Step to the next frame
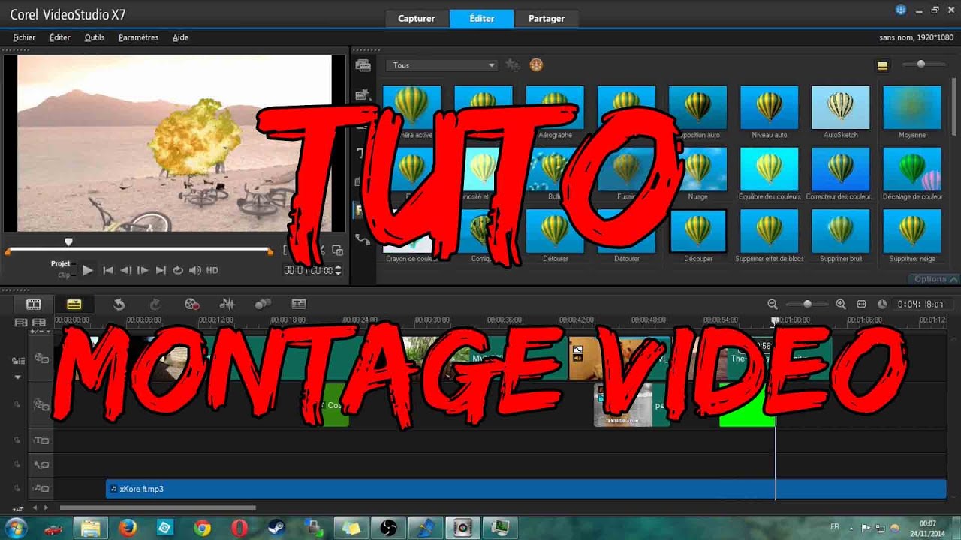The width and height of the screenshot is (961, 540). [x=143, y=270]
